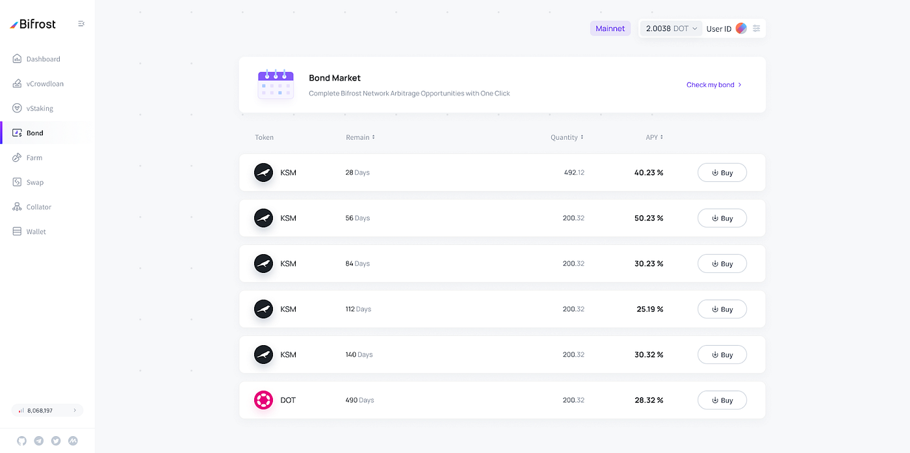The width and height of the screenshot is (910, 453).
Task: Click the Farm sidebar icon
Action: click(17, 158)
